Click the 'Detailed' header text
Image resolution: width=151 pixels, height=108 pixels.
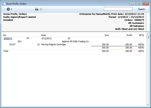8,20
